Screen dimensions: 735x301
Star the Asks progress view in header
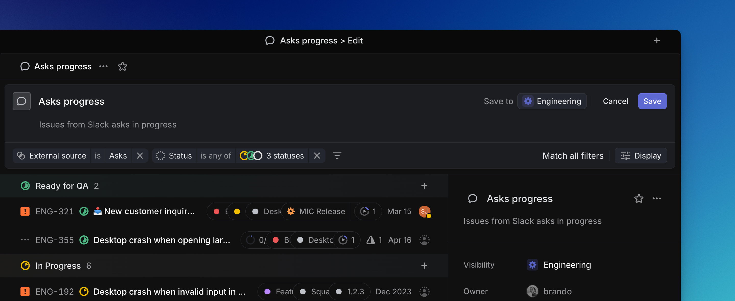[x=122, y=66]
